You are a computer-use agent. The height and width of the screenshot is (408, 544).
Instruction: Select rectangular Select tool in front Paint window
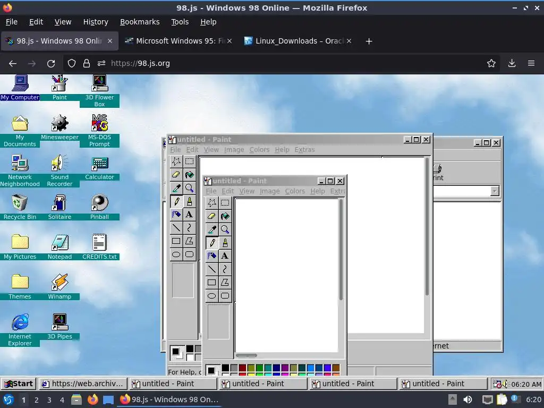pos(225,202)
